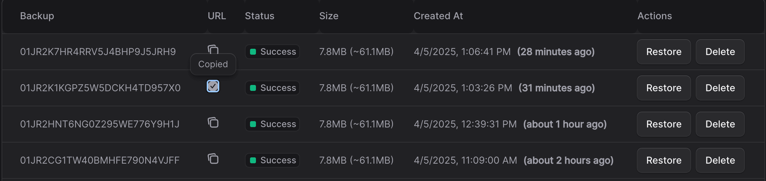The image size is (766, 181).
Task: Copy URL for backup 01JR2CG1TW40BMHFE790N4VJFF
Action: click(213, 158)
